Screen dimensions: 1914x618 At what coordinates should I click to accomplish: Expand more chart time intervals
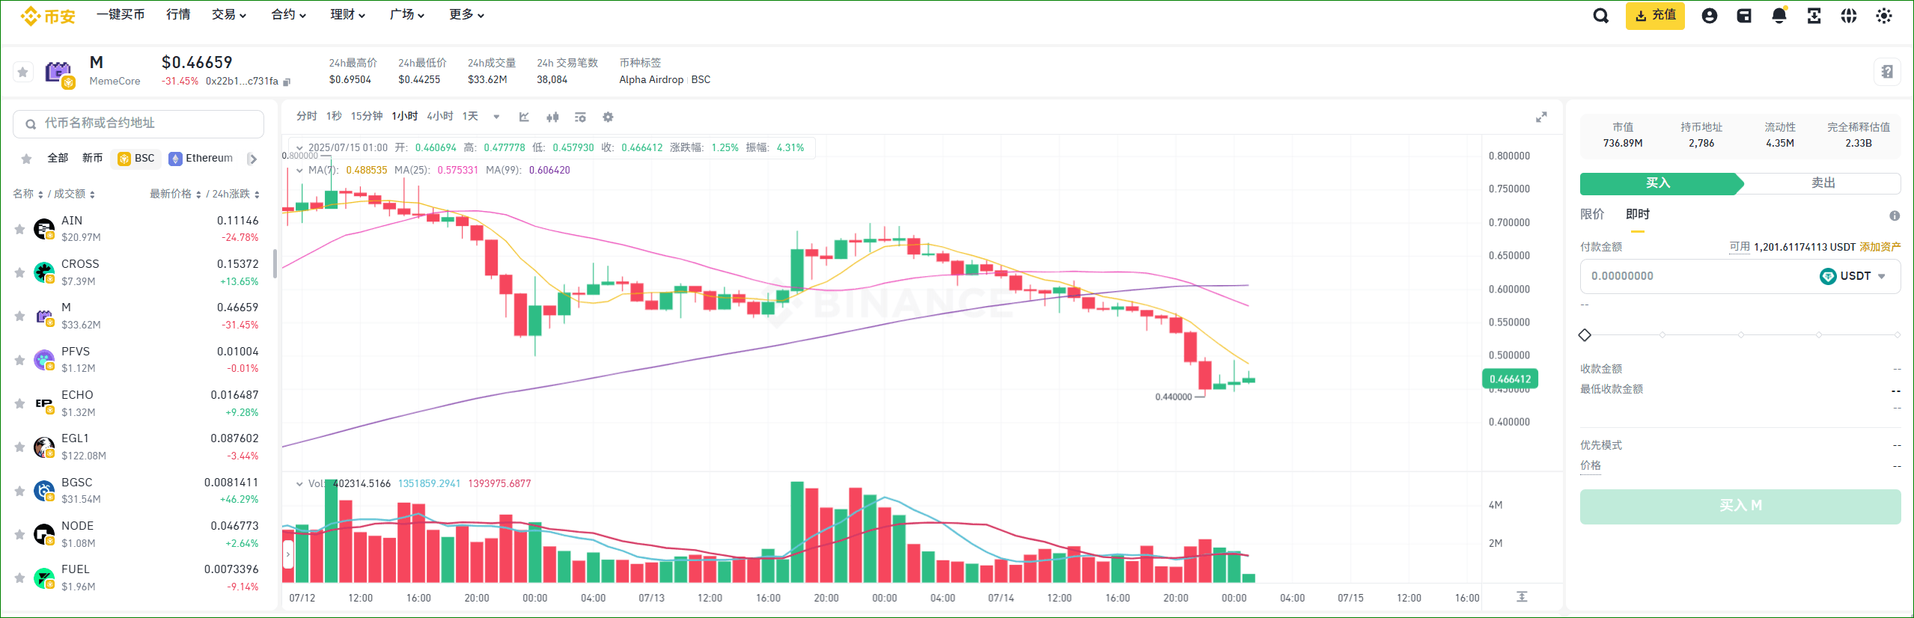496,117
